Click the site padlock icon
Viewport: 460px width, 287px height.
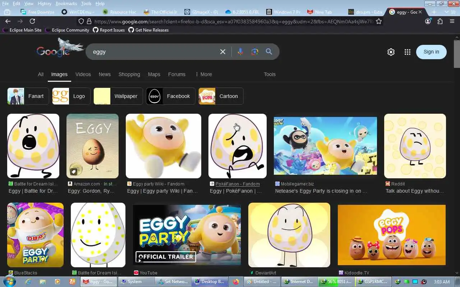pyautogui.click(x=89, y=22)
